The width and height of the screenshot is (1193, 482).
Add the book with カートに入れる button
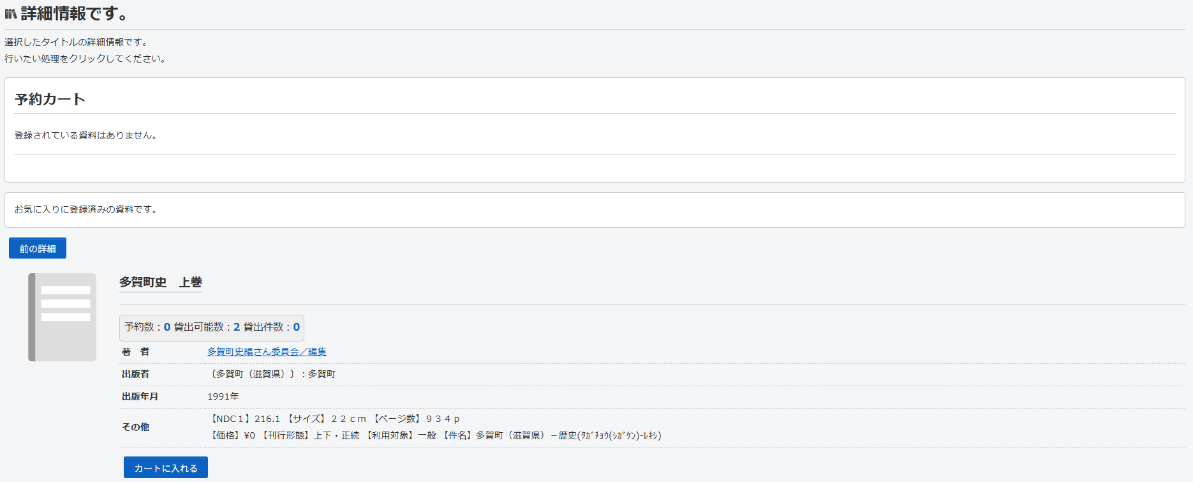(165, 468)
